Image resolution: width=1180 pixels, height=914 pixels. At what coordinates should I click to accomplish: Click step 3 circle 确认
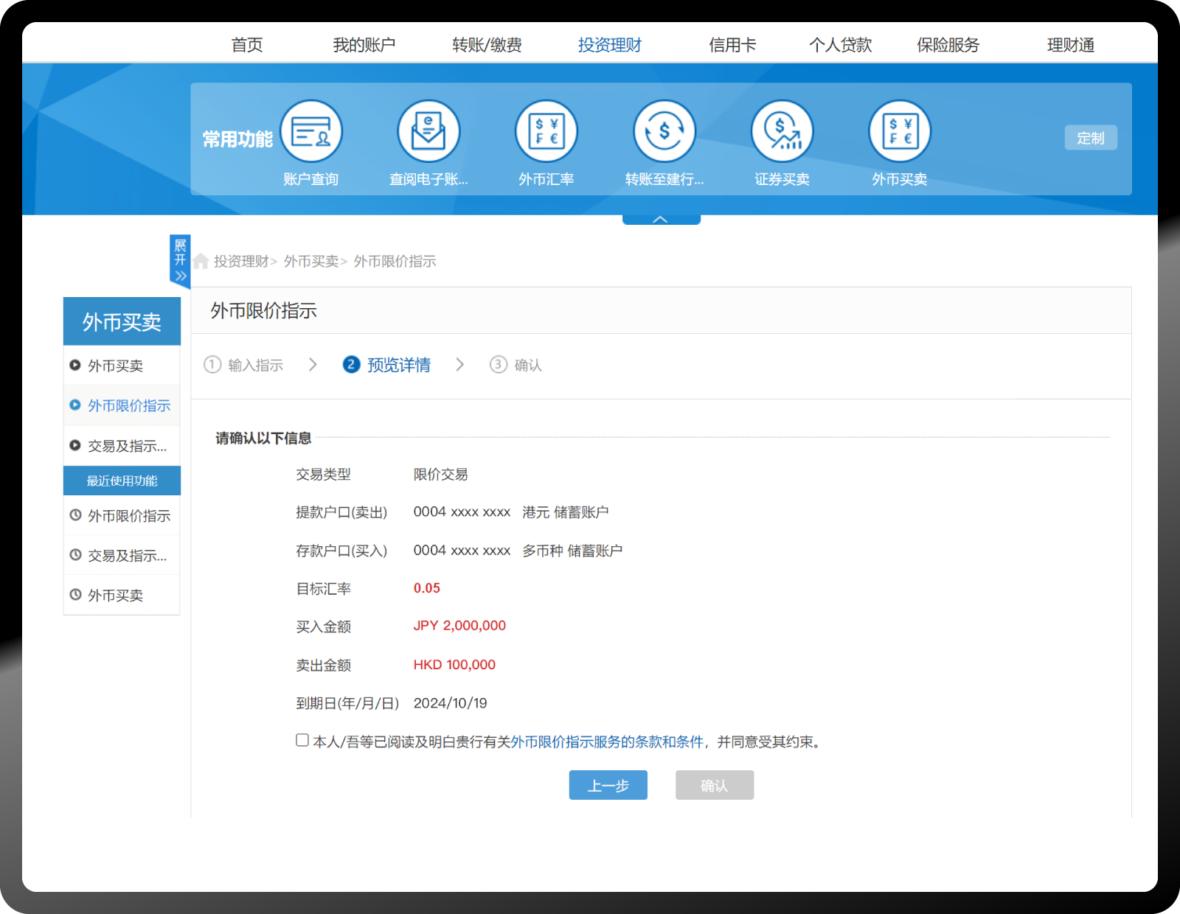[x=499, y=364]
